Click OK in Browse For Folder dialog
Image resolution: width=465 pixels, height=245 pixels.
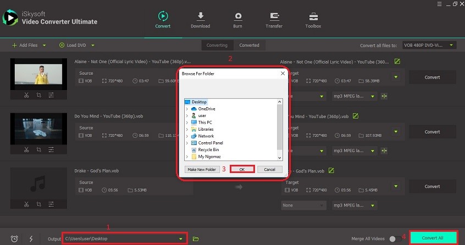[x=242, y=169]
